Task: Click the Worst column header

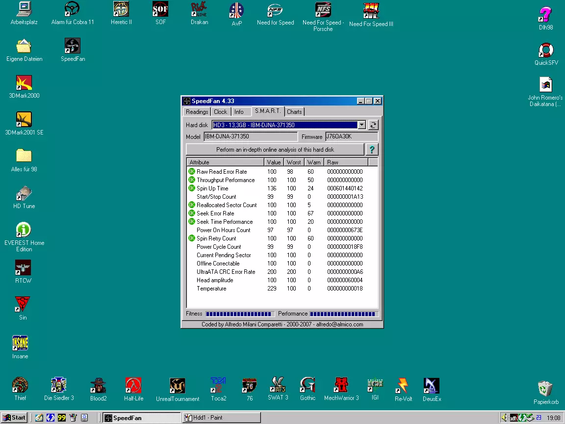Action: [294, 162]
